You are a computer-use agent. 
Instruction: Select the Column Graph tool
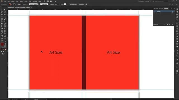[x=5, y=36]
